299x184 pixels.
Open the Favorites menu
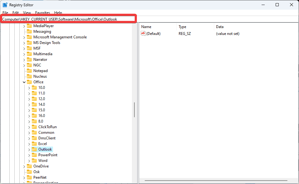pos(42,12)
